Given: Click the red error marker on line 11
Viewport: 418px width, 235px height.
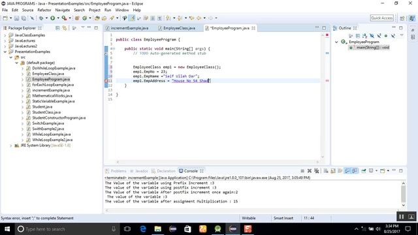Looking at the screenshot, I should [x=106, y=81].
